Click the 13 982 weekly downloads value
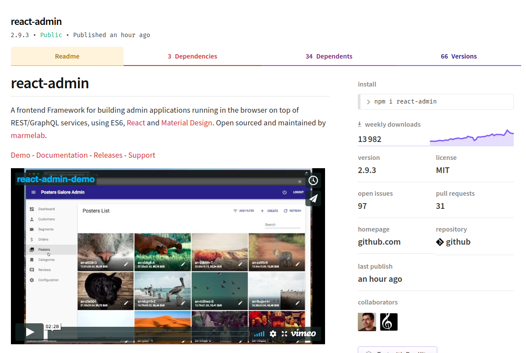This screenshot has width=526, height=353. [370, 139]
